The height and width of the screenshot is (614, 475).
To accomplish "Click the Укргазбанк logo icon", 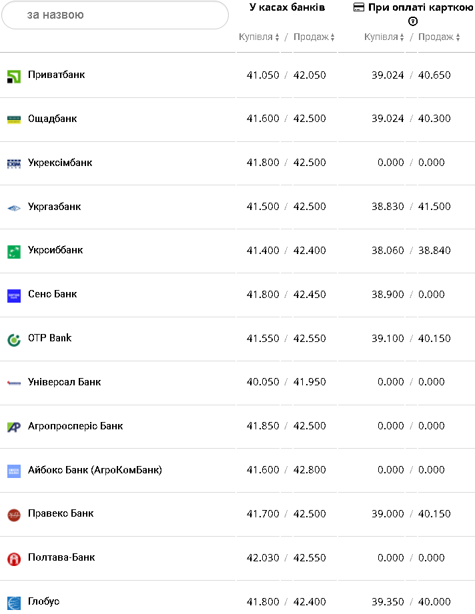I will point(14,207).
